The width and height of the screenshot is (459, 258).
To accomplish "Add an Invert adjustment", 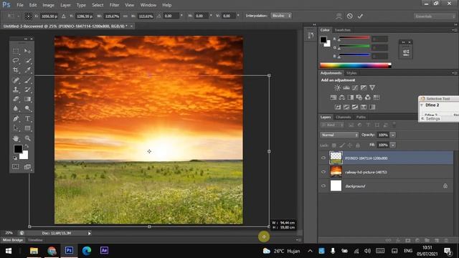I will pos(338,107).
